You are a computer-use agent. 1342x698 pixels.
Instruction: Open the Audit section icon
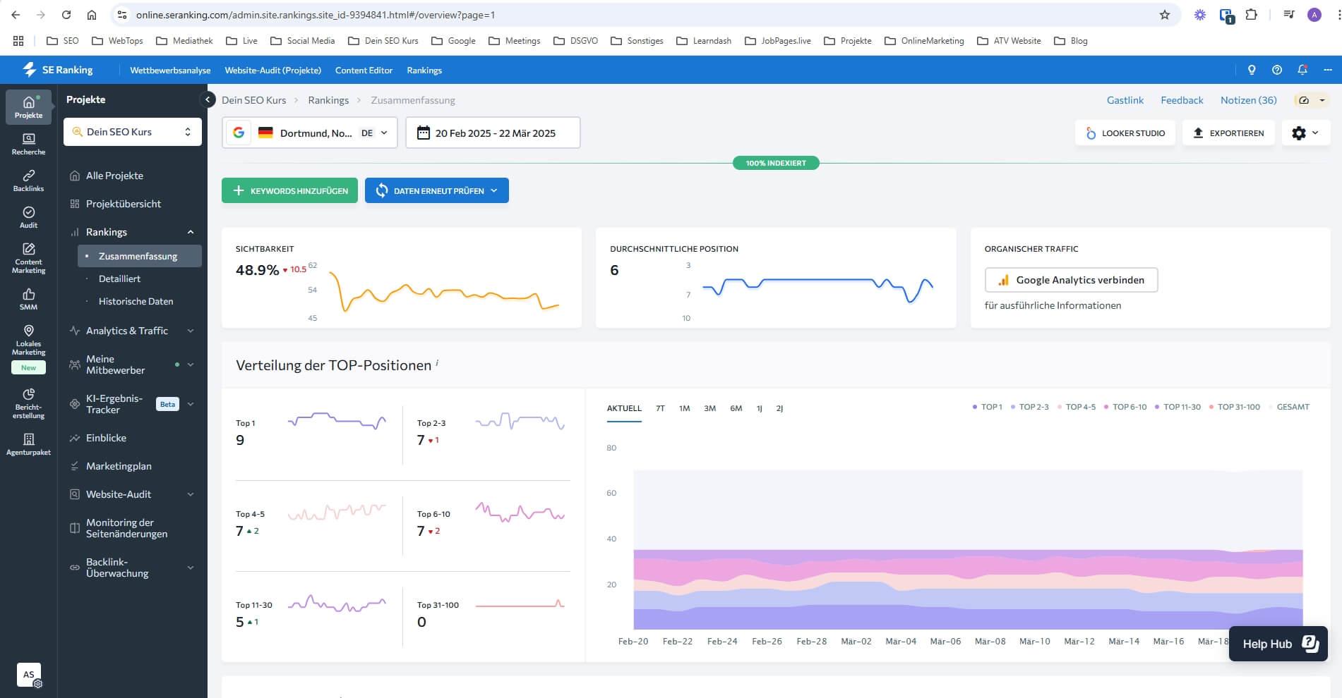point(28,217)
